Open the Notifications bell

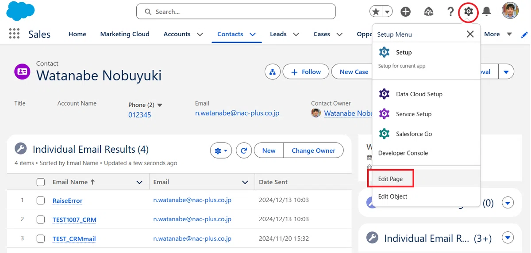(487, 11)
